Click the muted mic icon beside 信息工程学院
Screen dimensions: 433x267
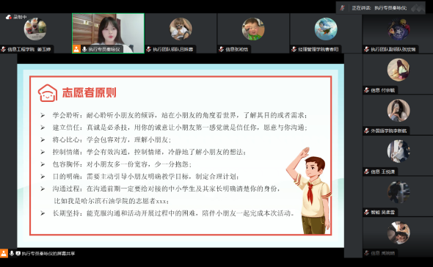tap(4, 49)
